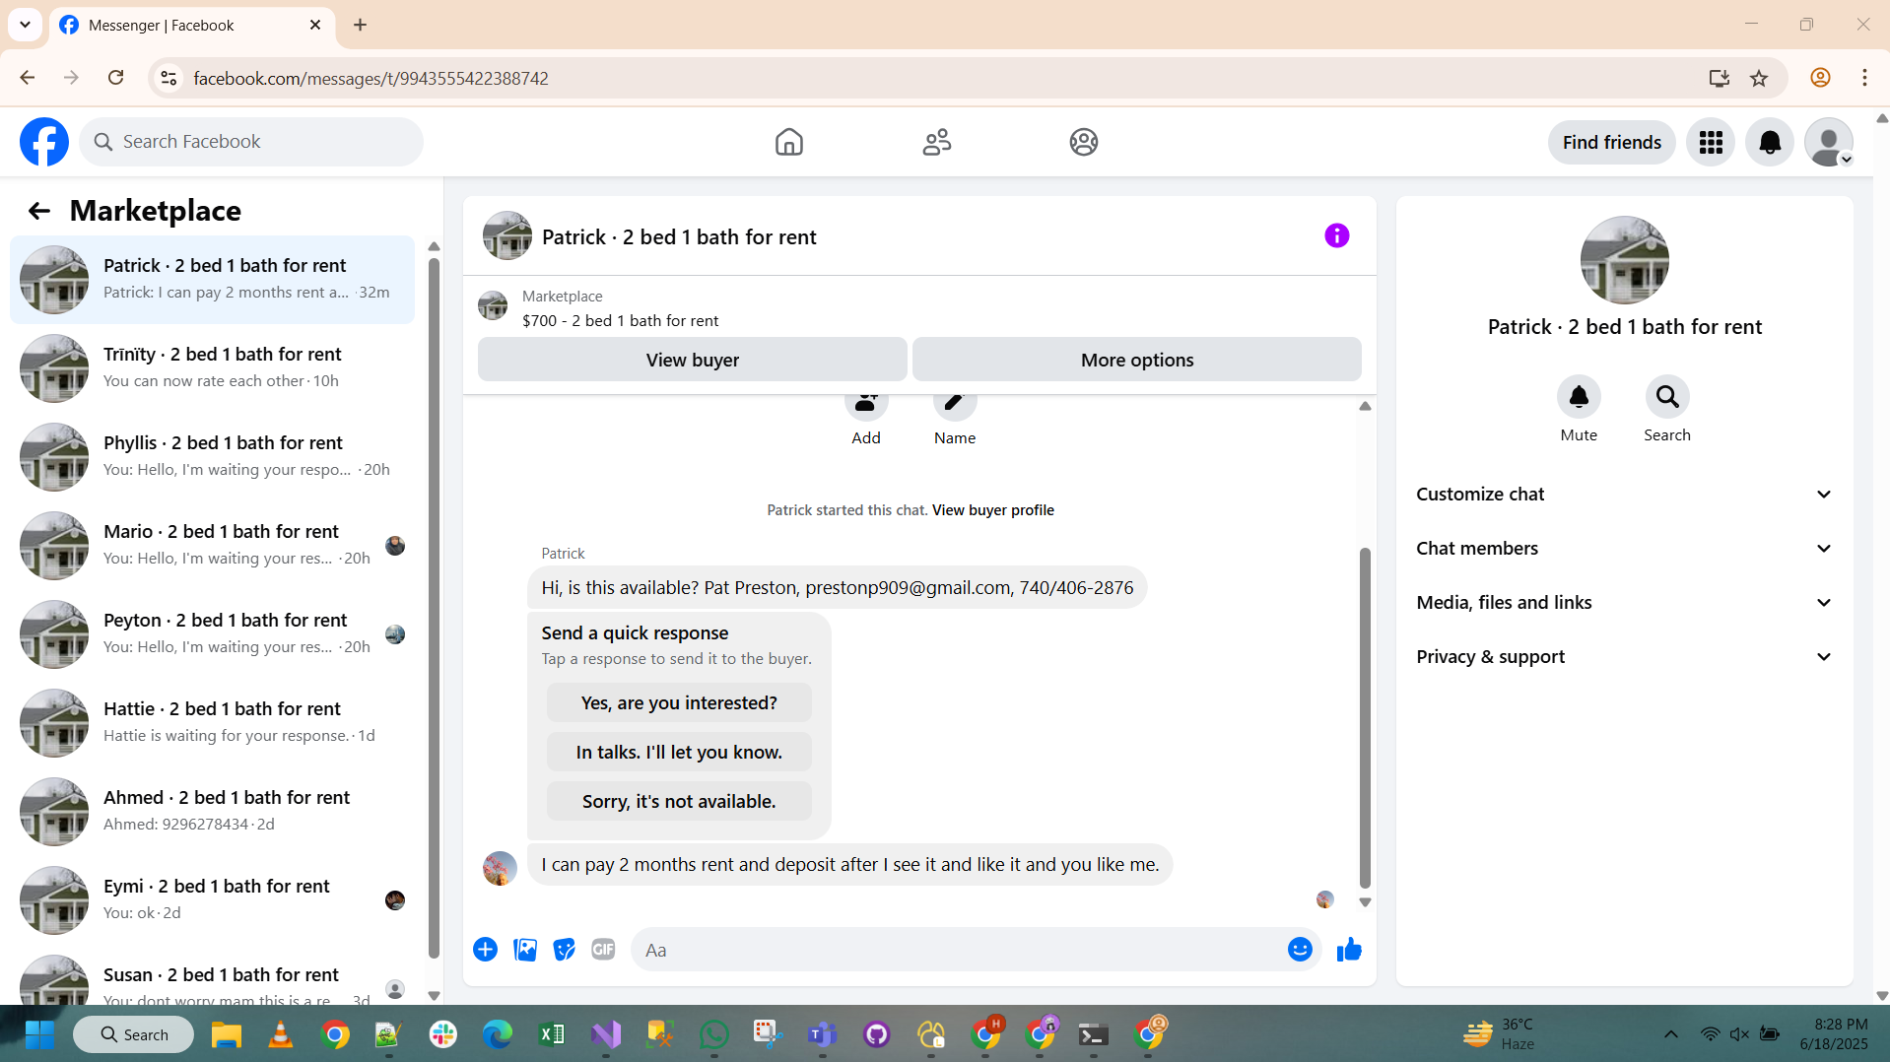Image resolution: width=1890 pixels, height=1062 pixels.
Task: Open conversation information purple icon
Action: [1336, 235]
